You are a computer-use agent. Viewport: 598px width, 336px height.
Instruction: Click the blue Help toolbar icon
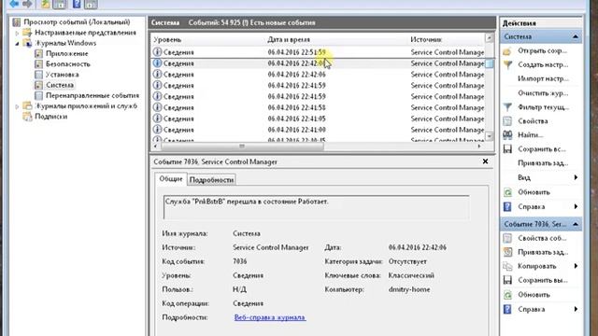(77, 4)
